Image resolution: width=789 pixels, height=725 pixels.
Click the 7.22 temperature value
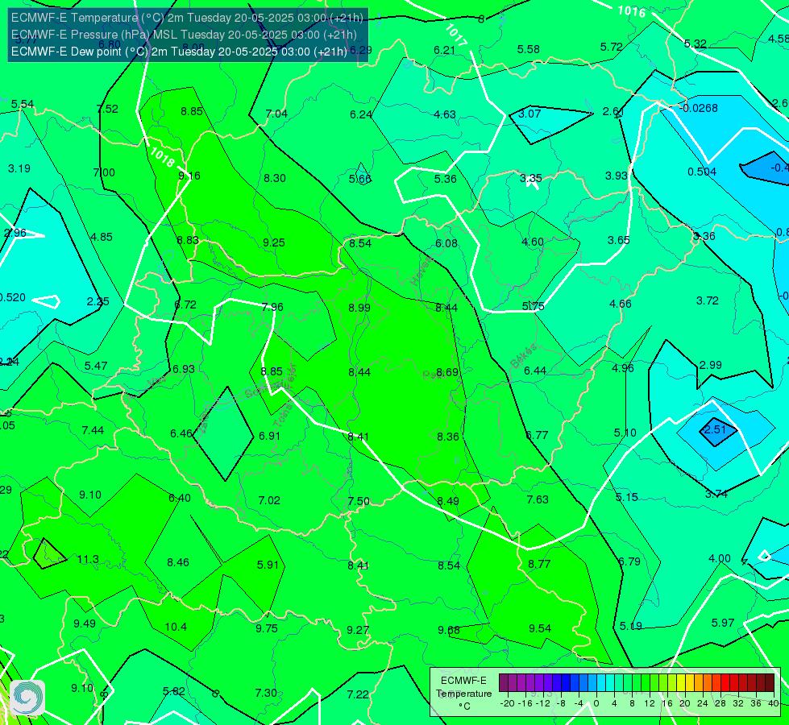point(358,695)
